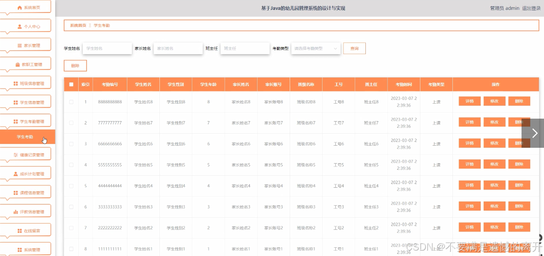The height and width of the screenshot is (256, 544).
Task: Click the grid icon beside 系统管理
Action: click(x=20, y=250)
